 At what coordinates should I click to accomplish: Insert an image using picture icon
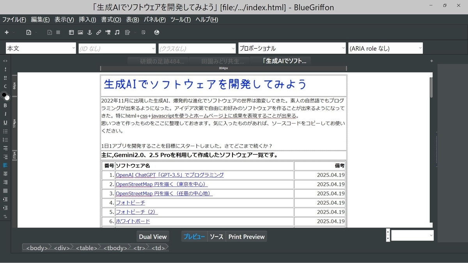pos(80,32)
